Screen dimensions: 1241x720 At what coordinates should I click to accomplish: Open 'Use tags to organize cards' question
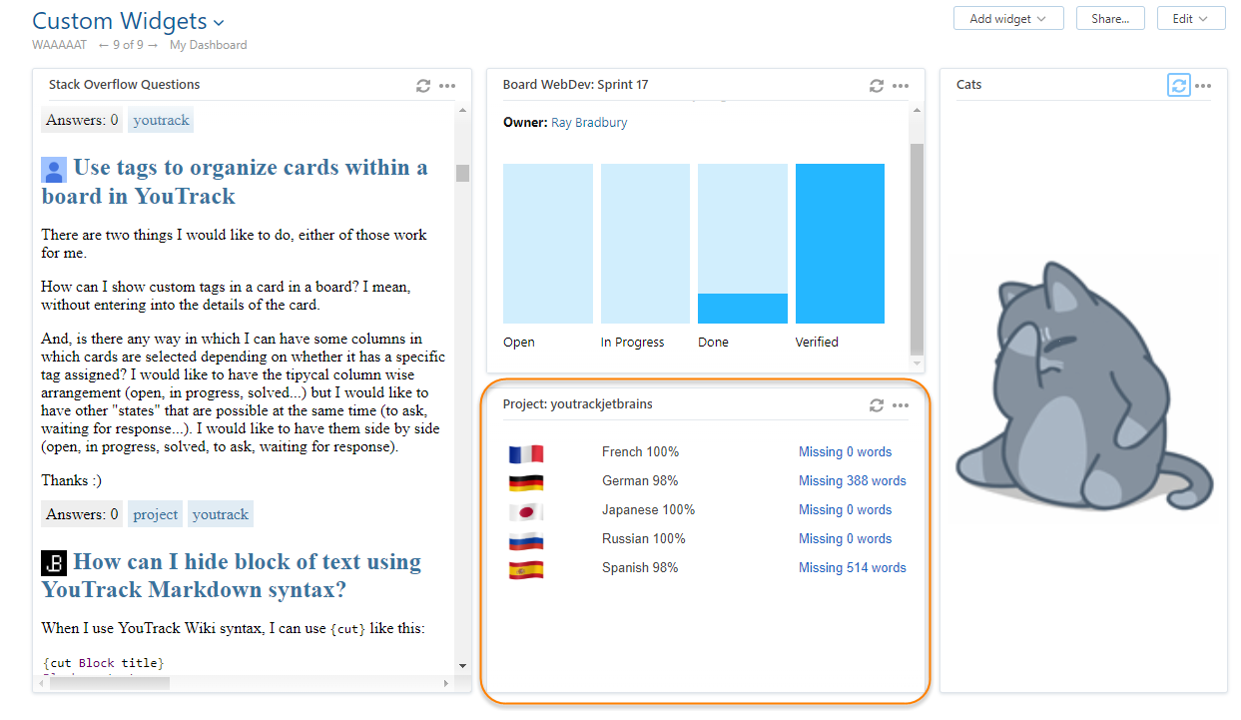(235, 182)
